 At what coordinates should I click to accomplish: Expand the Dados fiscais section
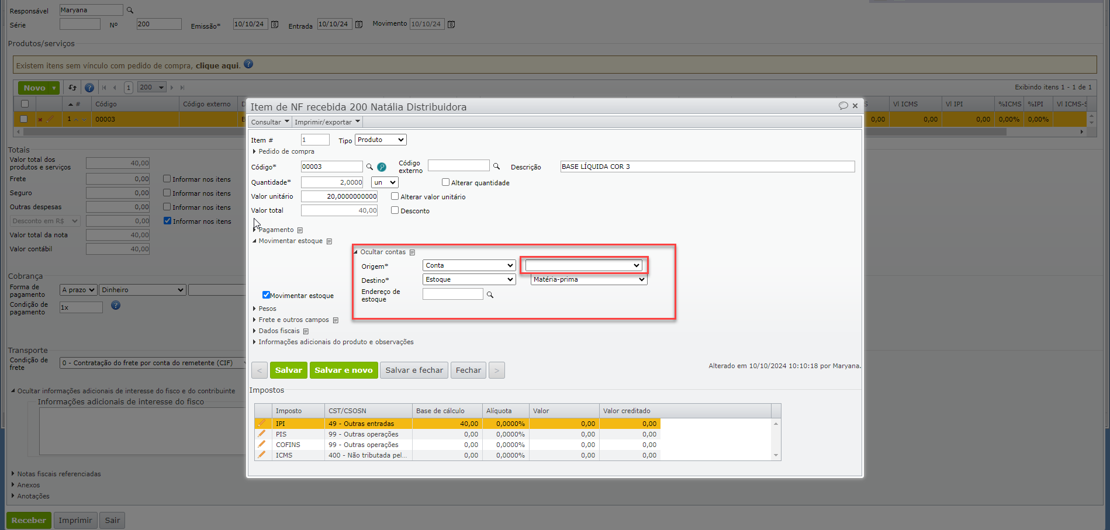(x=279, y=331)
